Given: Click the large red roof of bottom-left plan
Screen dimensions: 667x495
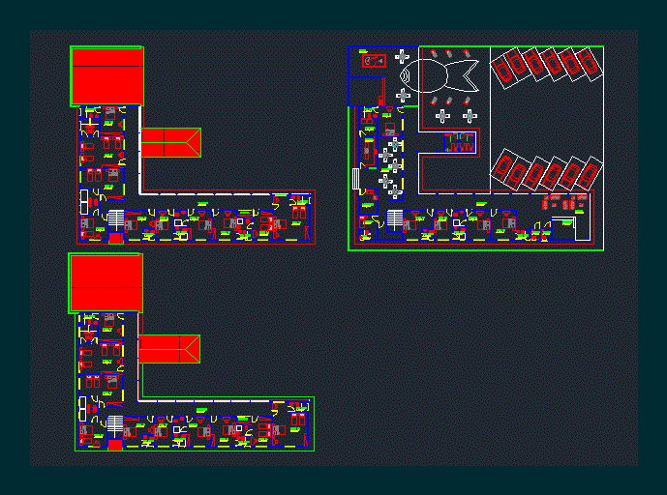Looking at the screenshot, I should [106, 283].
